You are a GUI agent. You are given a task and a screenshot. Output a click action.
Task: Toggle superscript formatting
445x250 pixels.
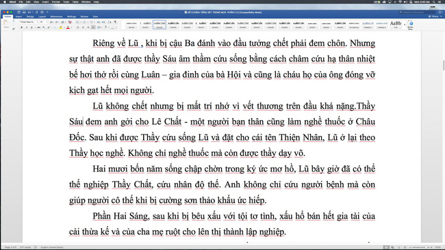[x=49, y=27]
